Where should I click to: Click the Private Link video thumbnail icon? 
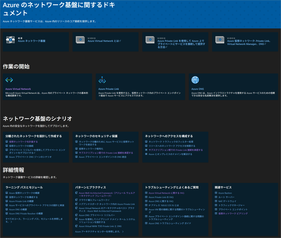tap(150, 40)
